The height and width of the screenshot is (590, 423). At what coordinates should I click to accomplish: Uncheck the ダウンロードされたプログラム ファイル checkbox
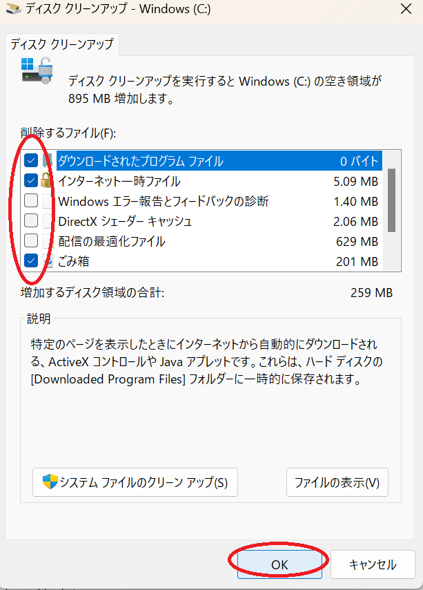click(x=31, y=161)
